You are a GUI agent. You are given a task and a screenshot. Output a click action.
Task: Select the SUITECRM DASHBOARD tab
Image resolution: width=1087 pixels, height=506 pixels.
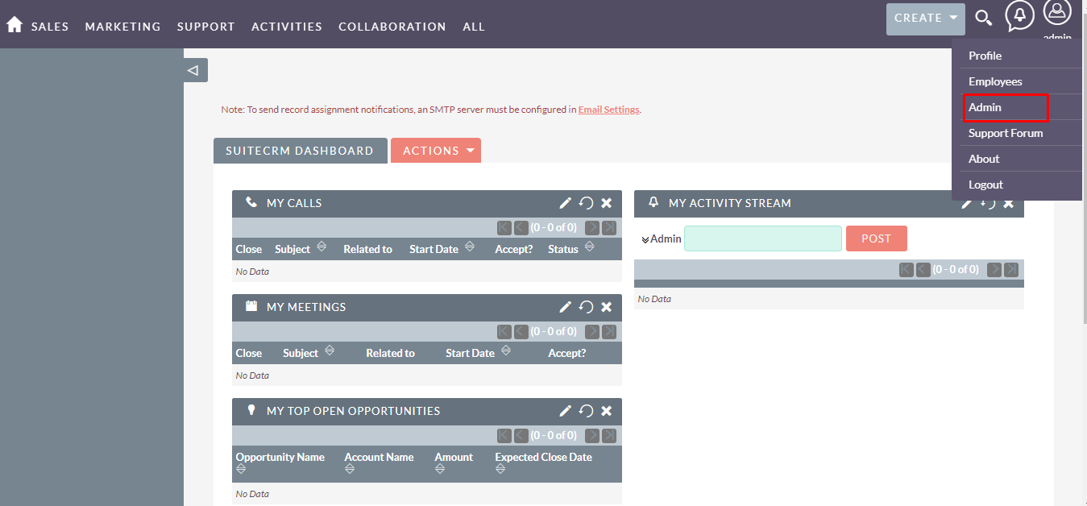point(300,151)
